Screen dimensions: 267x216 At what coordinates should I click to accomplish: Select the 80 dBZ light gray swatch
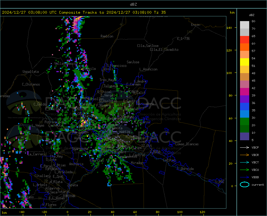click(244, 25)
